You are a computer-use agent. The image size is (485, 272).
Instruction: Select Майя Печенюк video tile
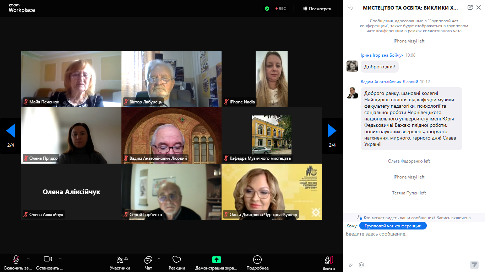pyautogui.click(x=71, y=79)
